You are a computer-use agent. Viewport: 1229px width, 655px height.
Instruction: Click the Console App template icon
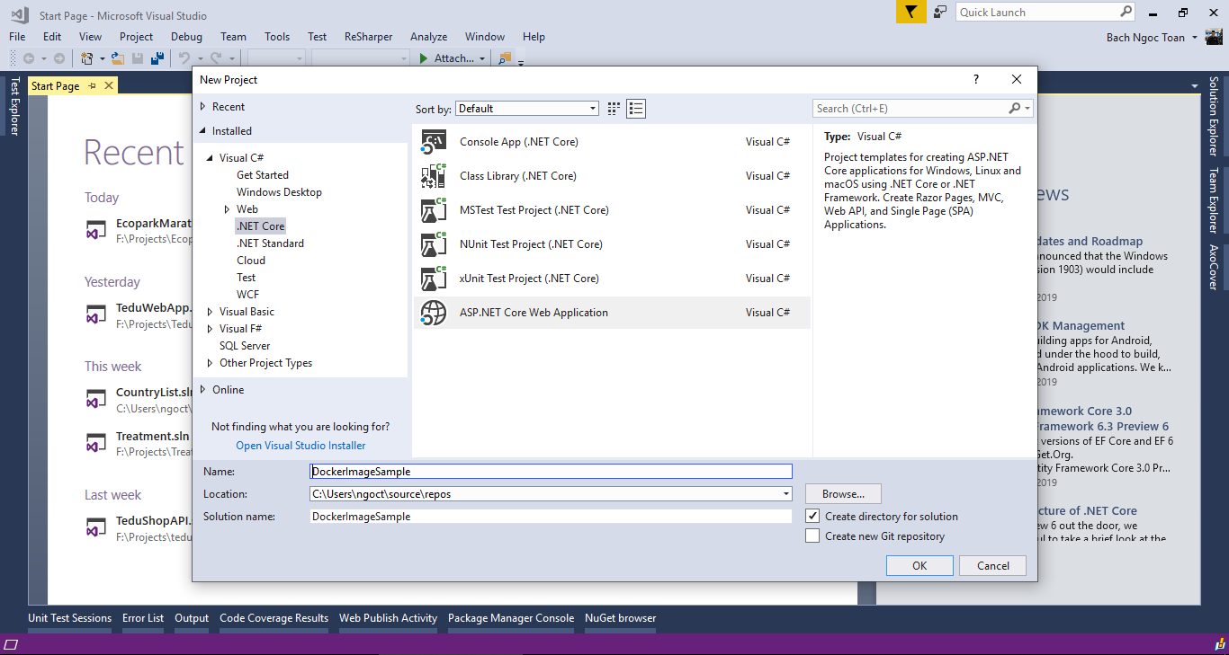tap(434, 142)
